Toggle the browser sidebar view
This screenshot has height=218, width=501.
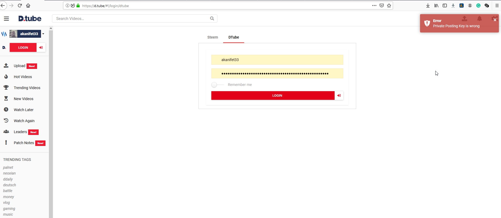[x=445, y=6]
